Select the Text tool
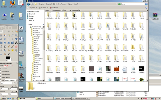This screenshot has width=161, height=100. [x=16, y=43]
